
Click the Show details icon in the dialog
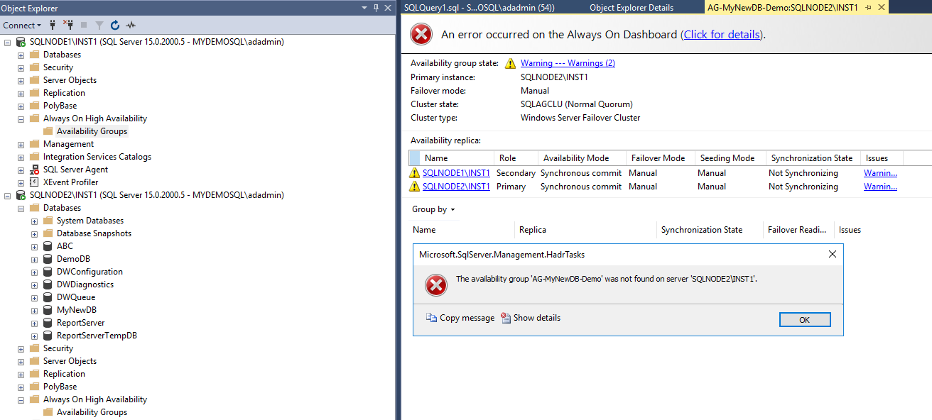506,318
